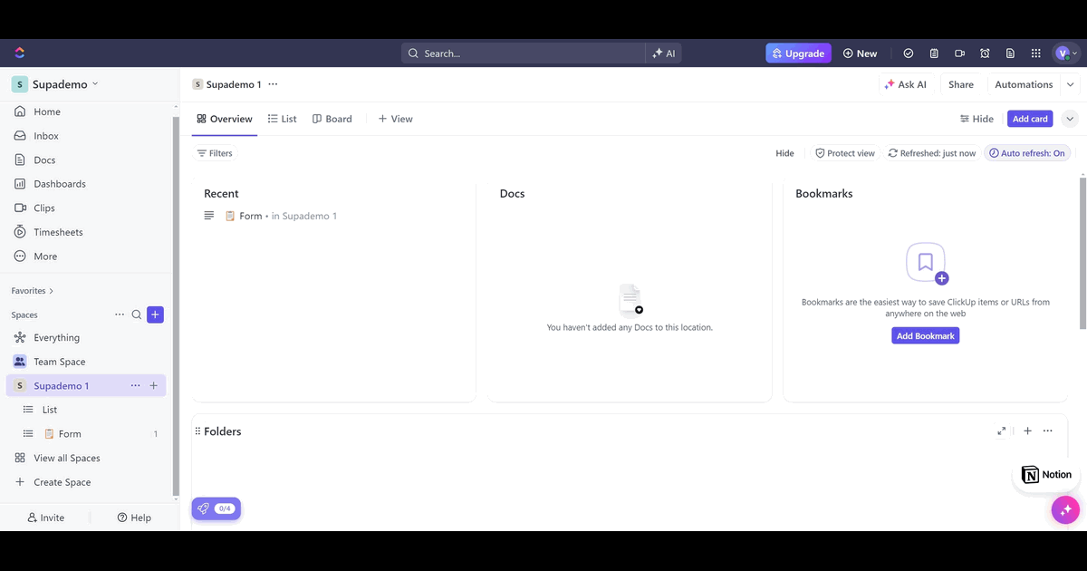Open the apps grid icon in top bar

[1035, 53]
